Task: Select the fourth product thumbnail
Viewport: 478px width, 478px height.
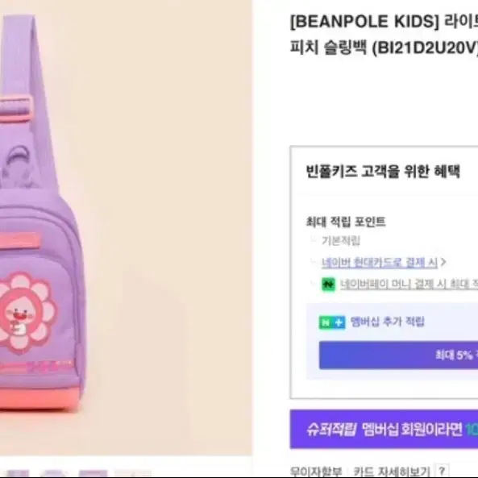Action: (x=133, y=473)
